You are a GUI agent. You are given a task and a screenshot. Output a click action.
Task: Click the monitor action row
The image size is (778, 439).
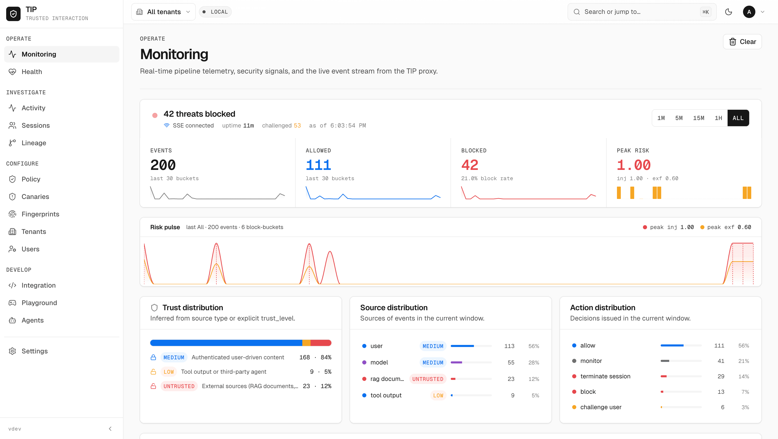coord(660,361)
